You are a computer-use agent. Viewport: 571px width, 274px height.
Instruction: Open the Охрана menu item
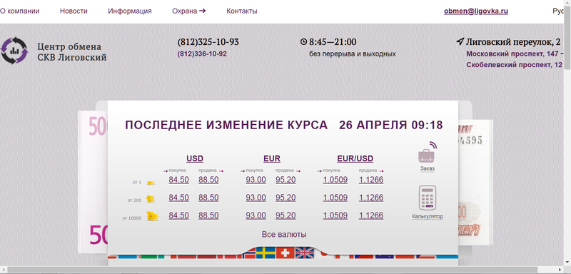coord(189,11)
